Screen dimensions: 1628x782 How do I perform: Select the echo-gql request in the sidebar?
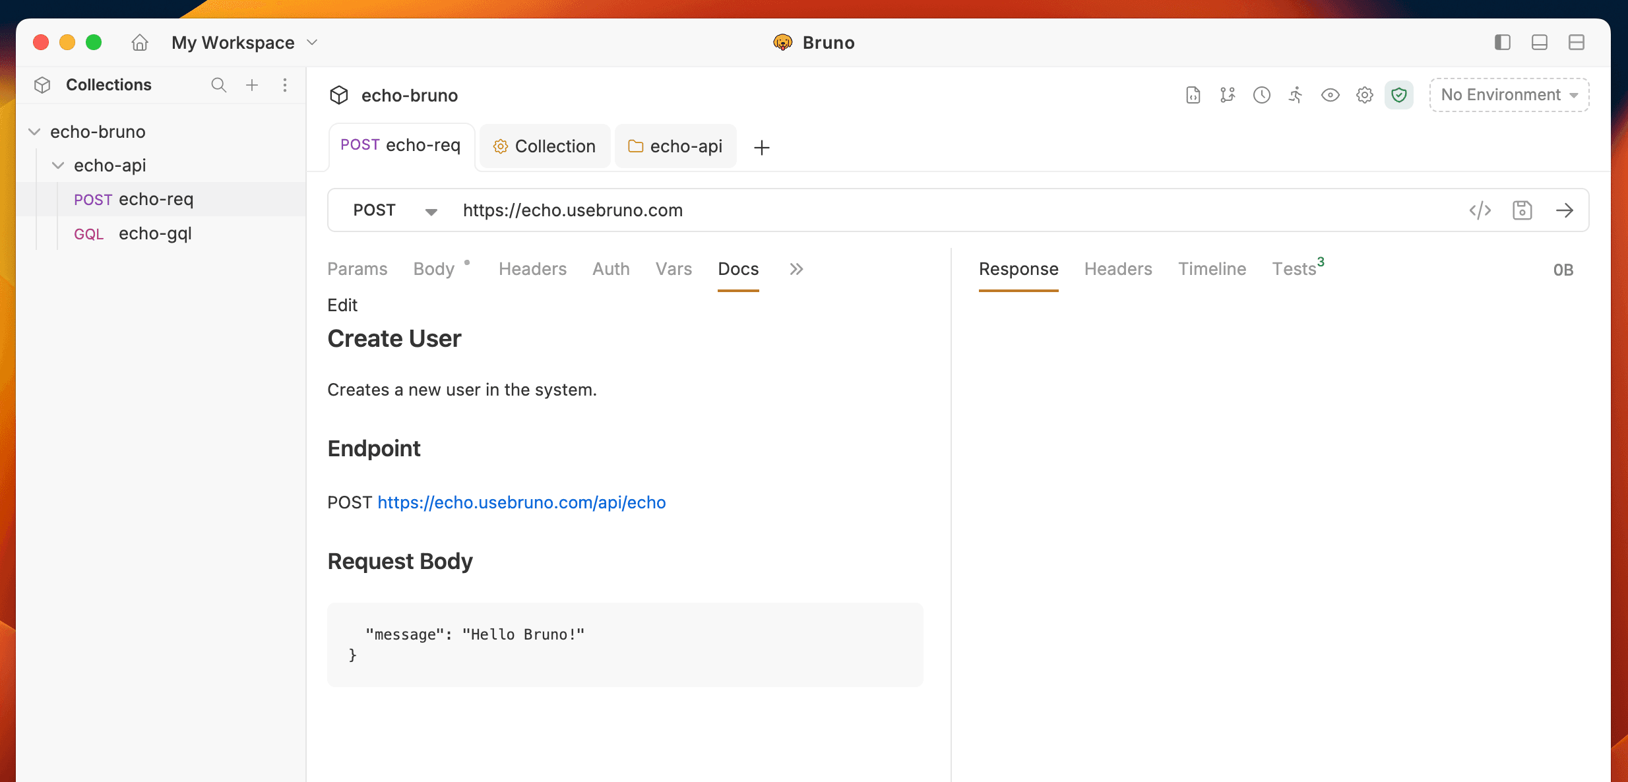155,233
